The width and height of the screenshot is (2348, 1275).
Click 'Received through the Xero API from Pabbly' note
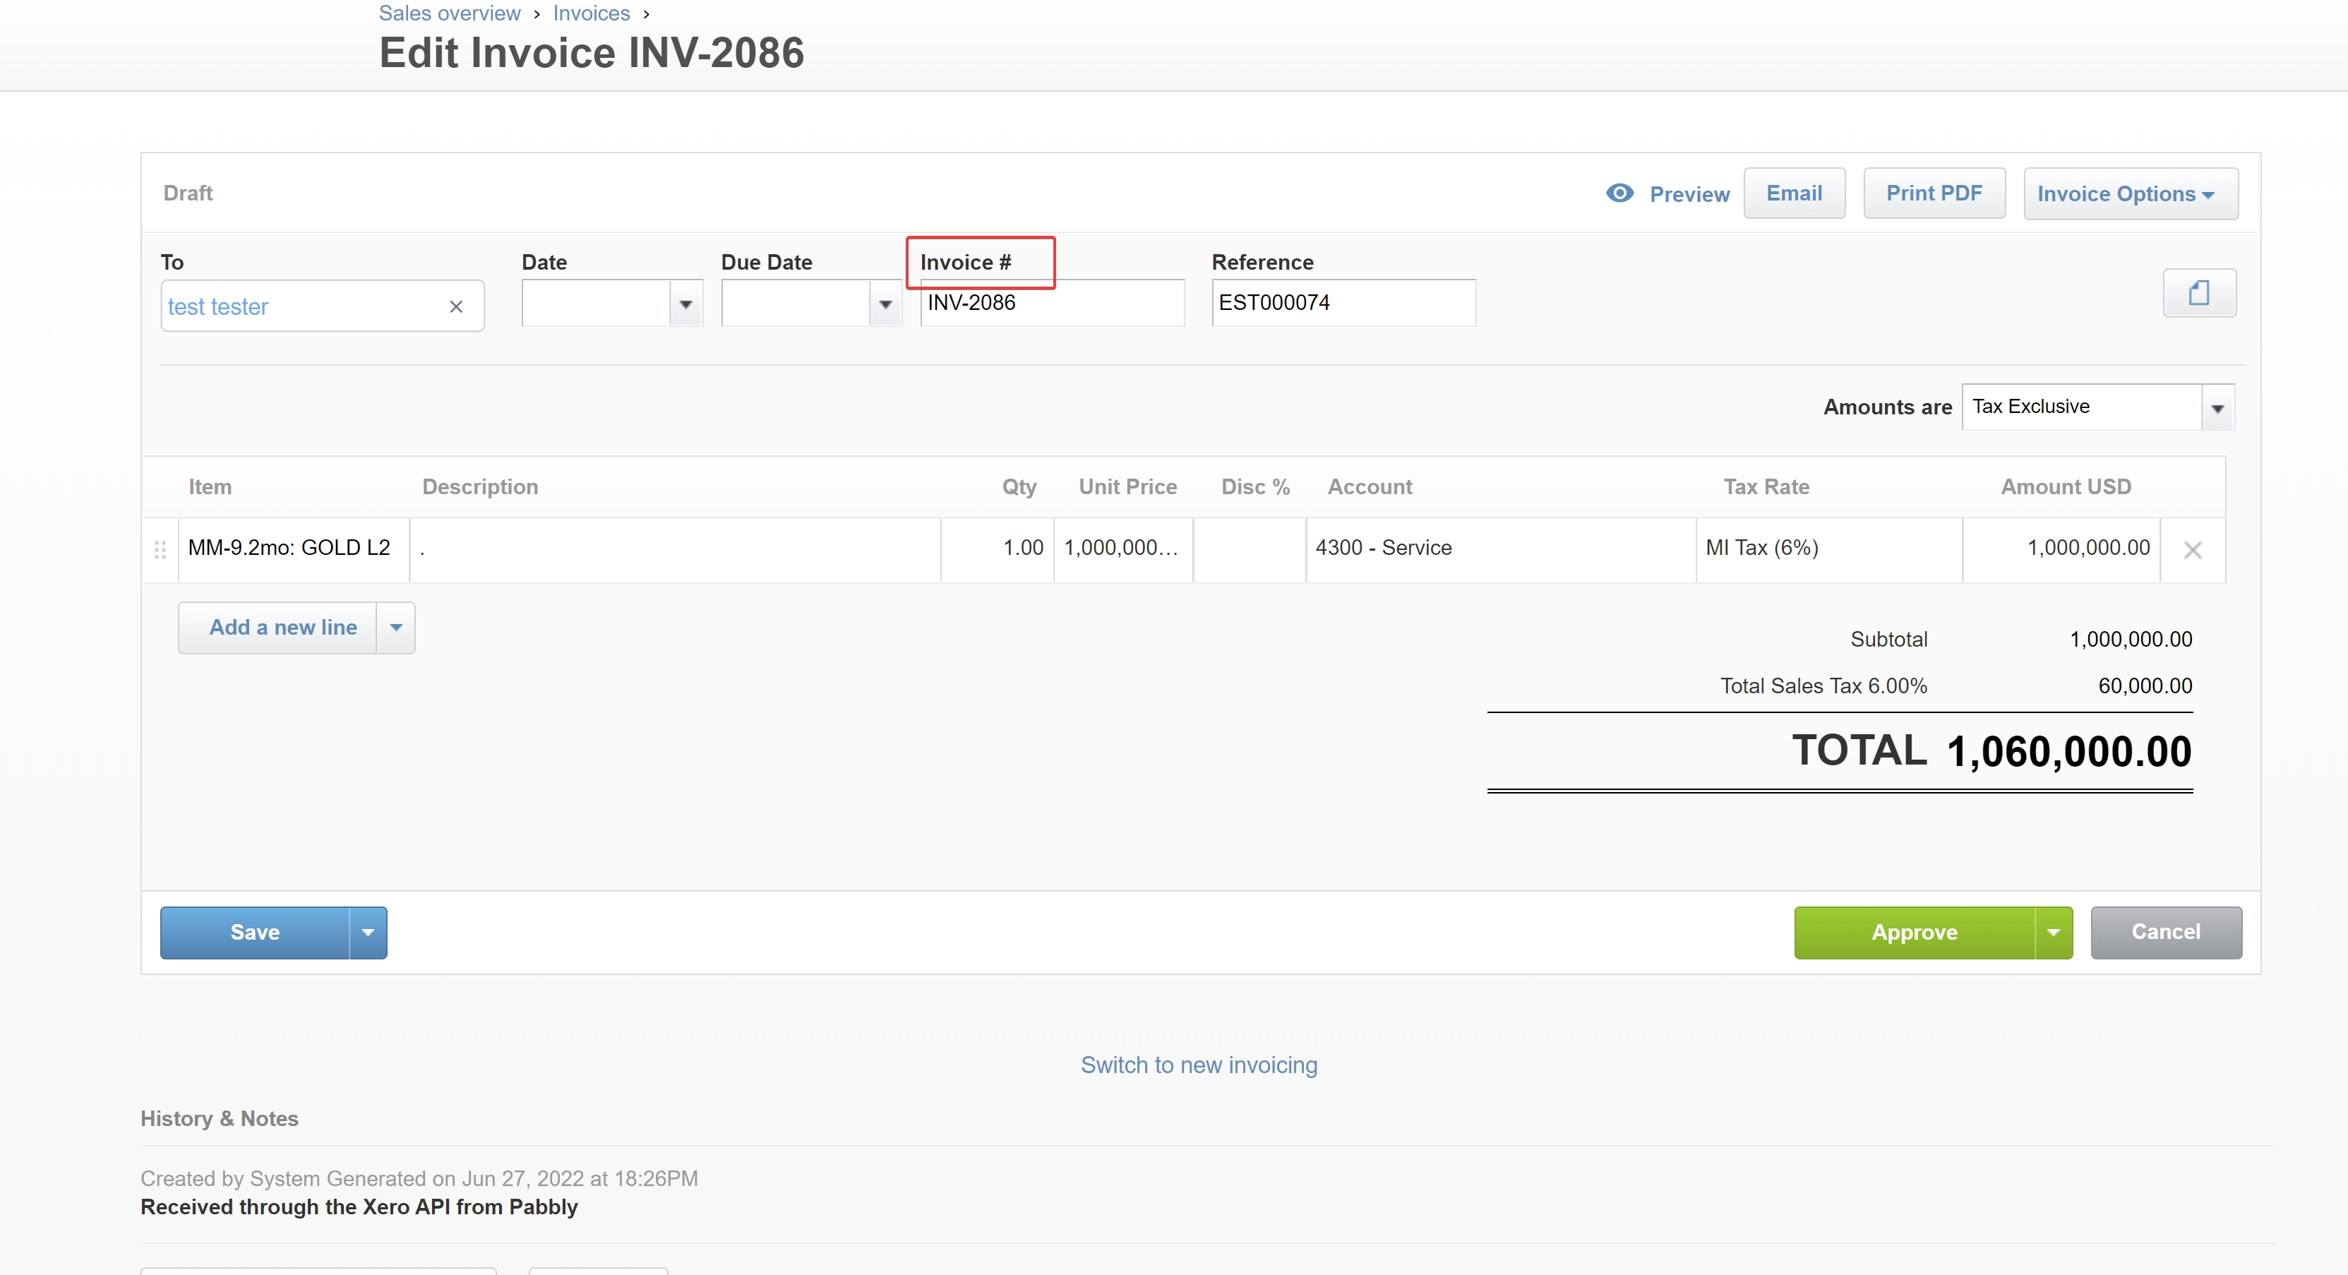(x=359, y=1207)
